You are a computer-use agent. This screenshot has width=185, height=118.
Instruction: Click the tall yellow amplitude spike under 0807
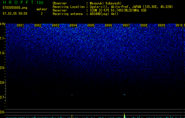[124, 115]
